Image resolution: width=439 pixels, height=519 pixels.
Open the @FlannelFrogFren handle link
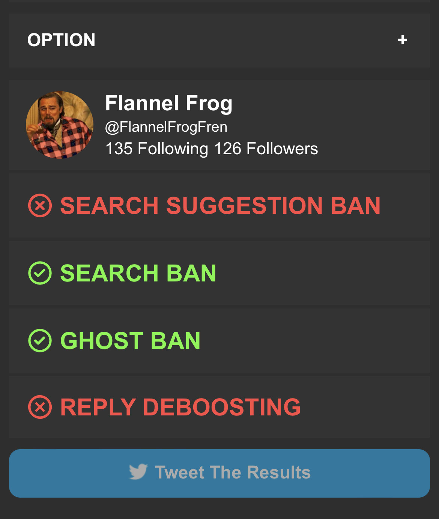[166, 127]
